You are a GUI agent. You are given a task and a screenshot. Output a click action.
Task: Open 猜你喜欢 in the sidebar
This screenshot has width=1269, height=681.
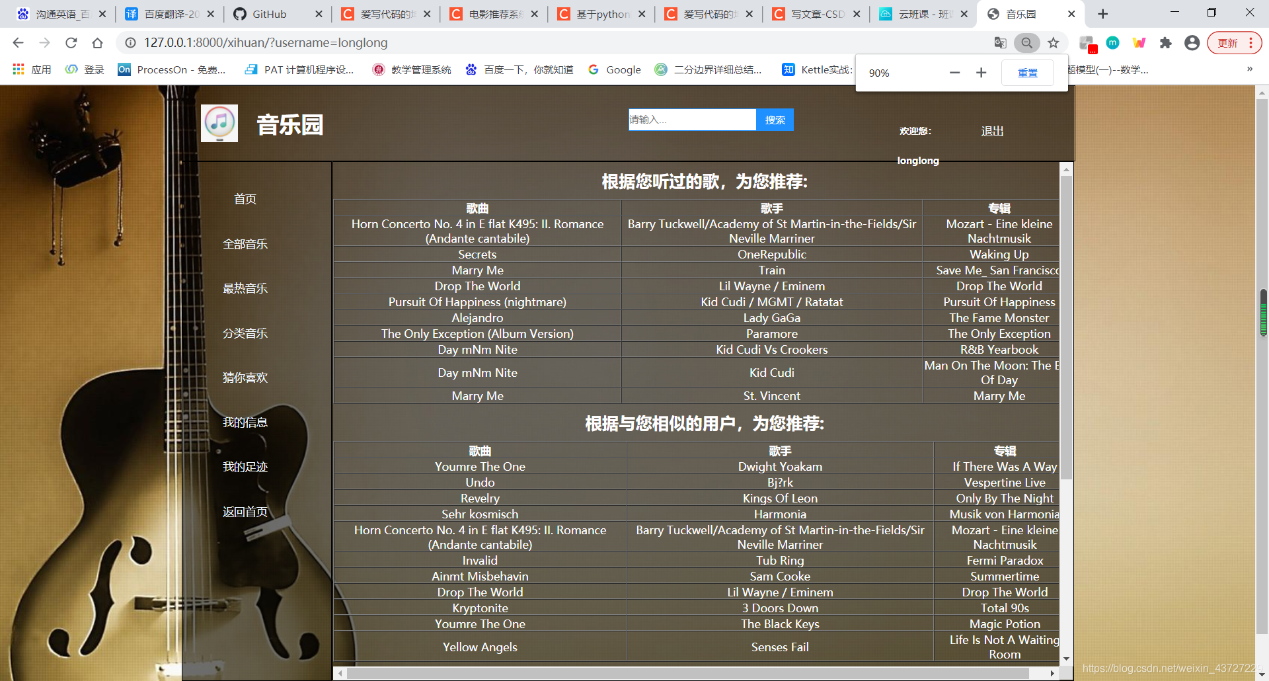click(245, 378)
